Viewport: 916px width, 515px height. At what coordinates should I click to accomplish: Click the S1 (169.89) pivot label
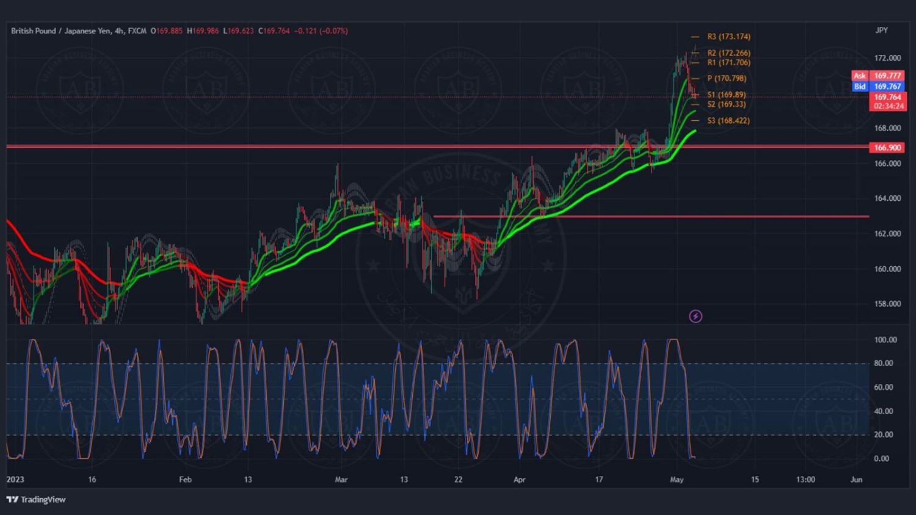point(726,95)
